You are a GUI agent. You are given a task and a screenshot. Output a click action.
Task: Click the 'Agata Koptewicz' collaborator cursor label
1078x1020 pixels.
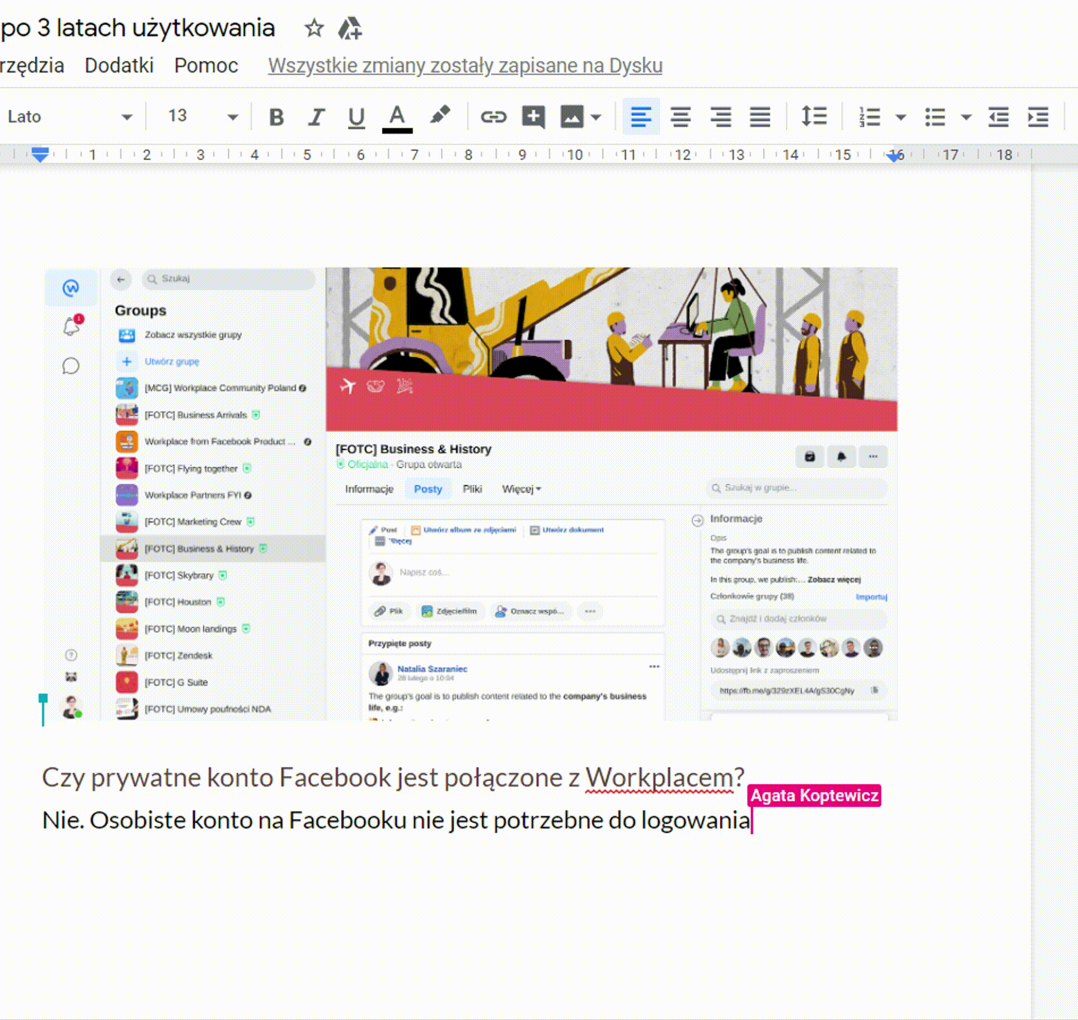[814, 796]
